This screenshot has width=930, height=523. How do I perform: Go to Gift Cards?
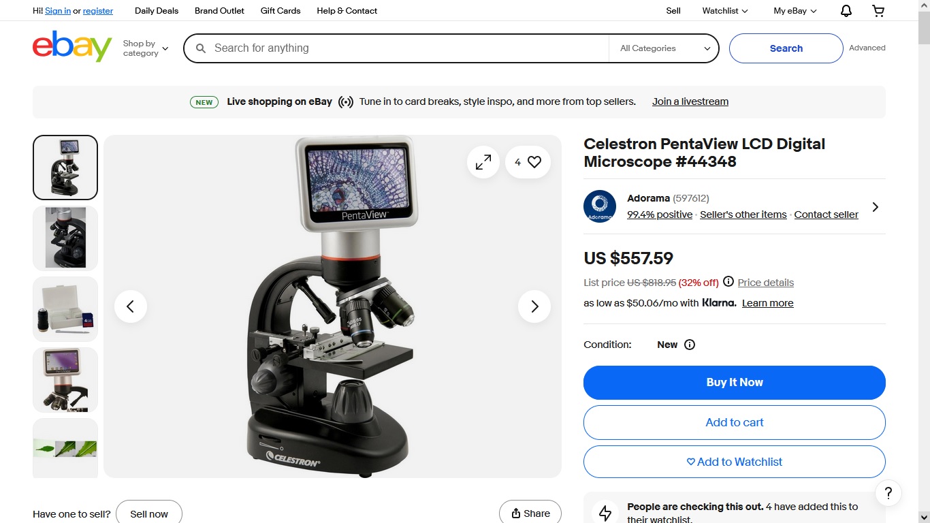[x=280, y=11]
